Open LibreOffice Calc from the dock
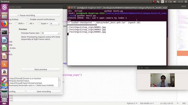Image resolution: width=188 pixels, height=105 pixels. click(x=4, y=48)
